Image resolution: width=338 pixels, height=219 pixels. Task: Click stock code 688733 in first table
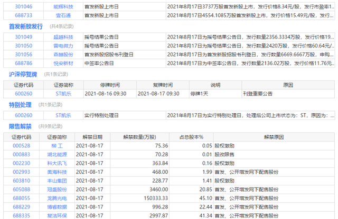[23, 15]
